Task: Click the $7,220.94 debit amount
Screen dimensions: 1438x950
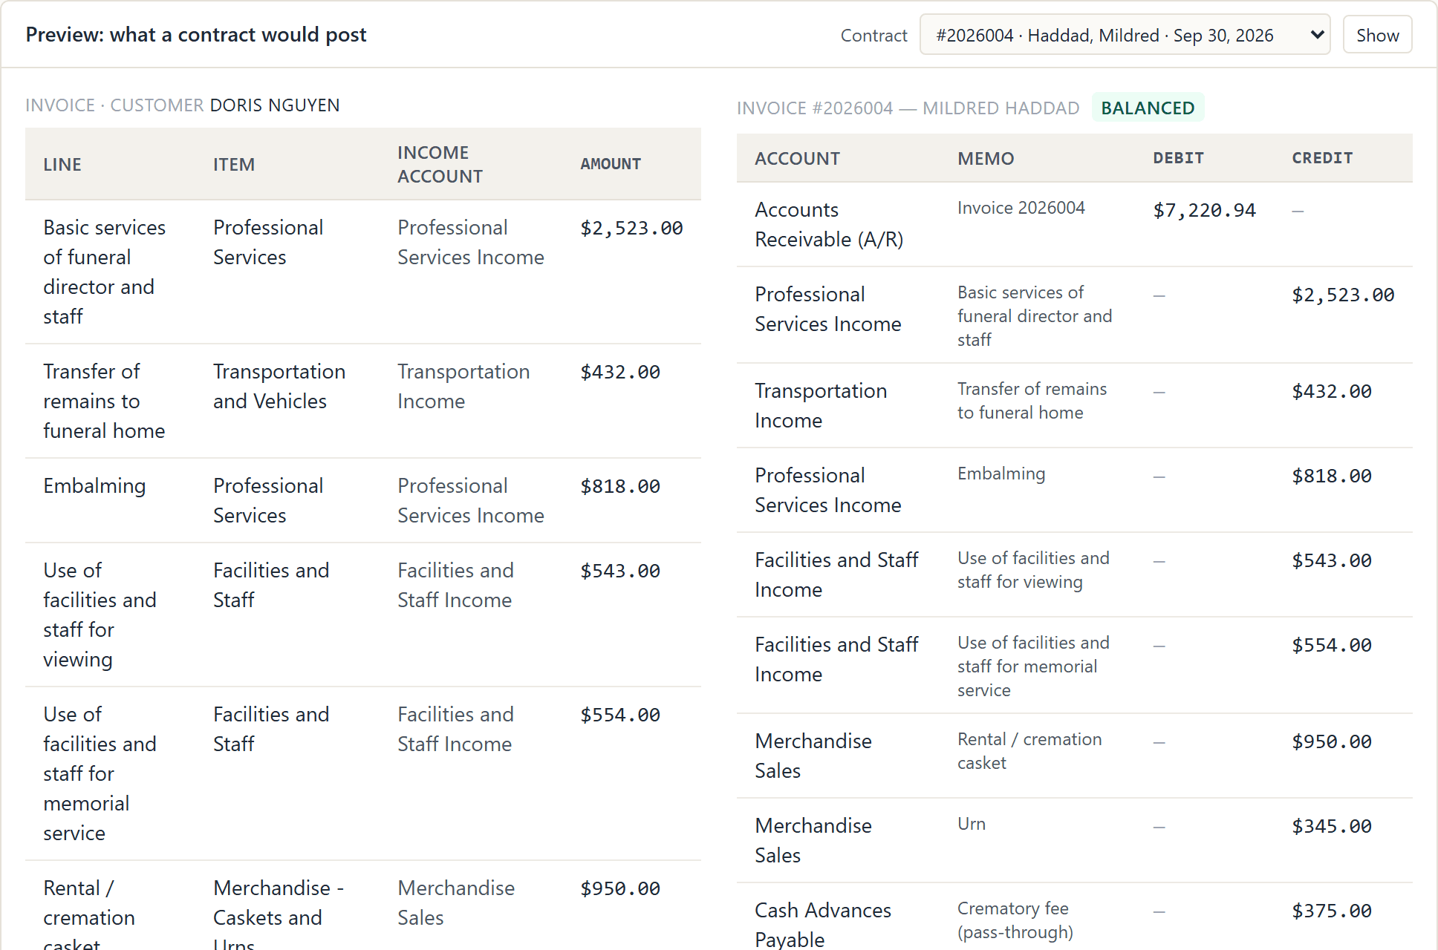Action: (1204, 211)
